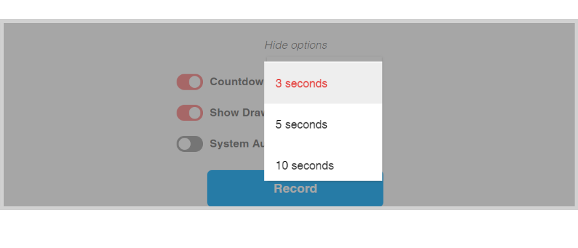
Task: Click the 5 seconds menu entry text
Action: [301, 125]
